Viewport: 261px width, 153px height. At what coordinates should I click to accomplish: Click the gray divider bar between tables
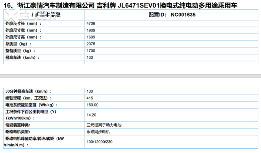(130, 76)
